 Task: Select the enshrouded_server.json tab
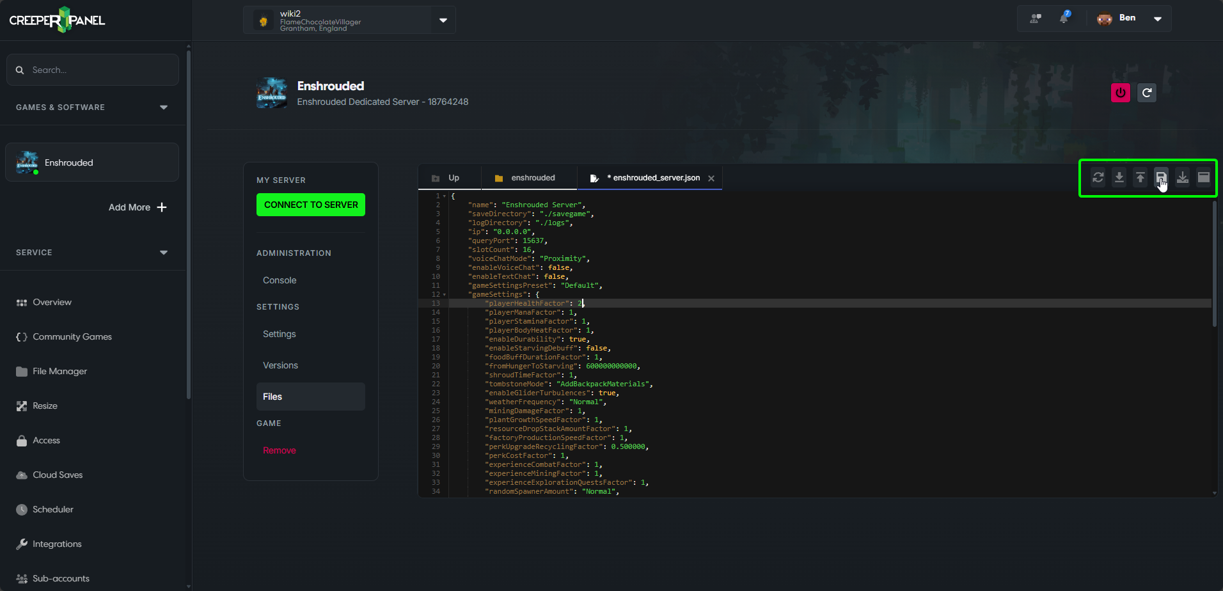651,178
